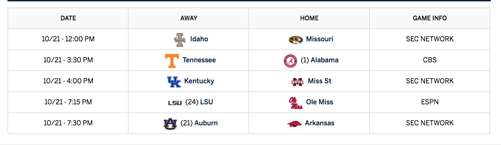The height and width of the screenshot is (145, 501).
Task: Open the Idaho team link
Action: tap(199, 39)
